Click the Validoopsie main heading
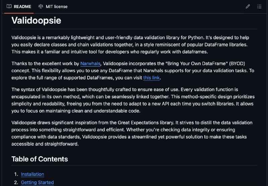 (x=36, y=20)
